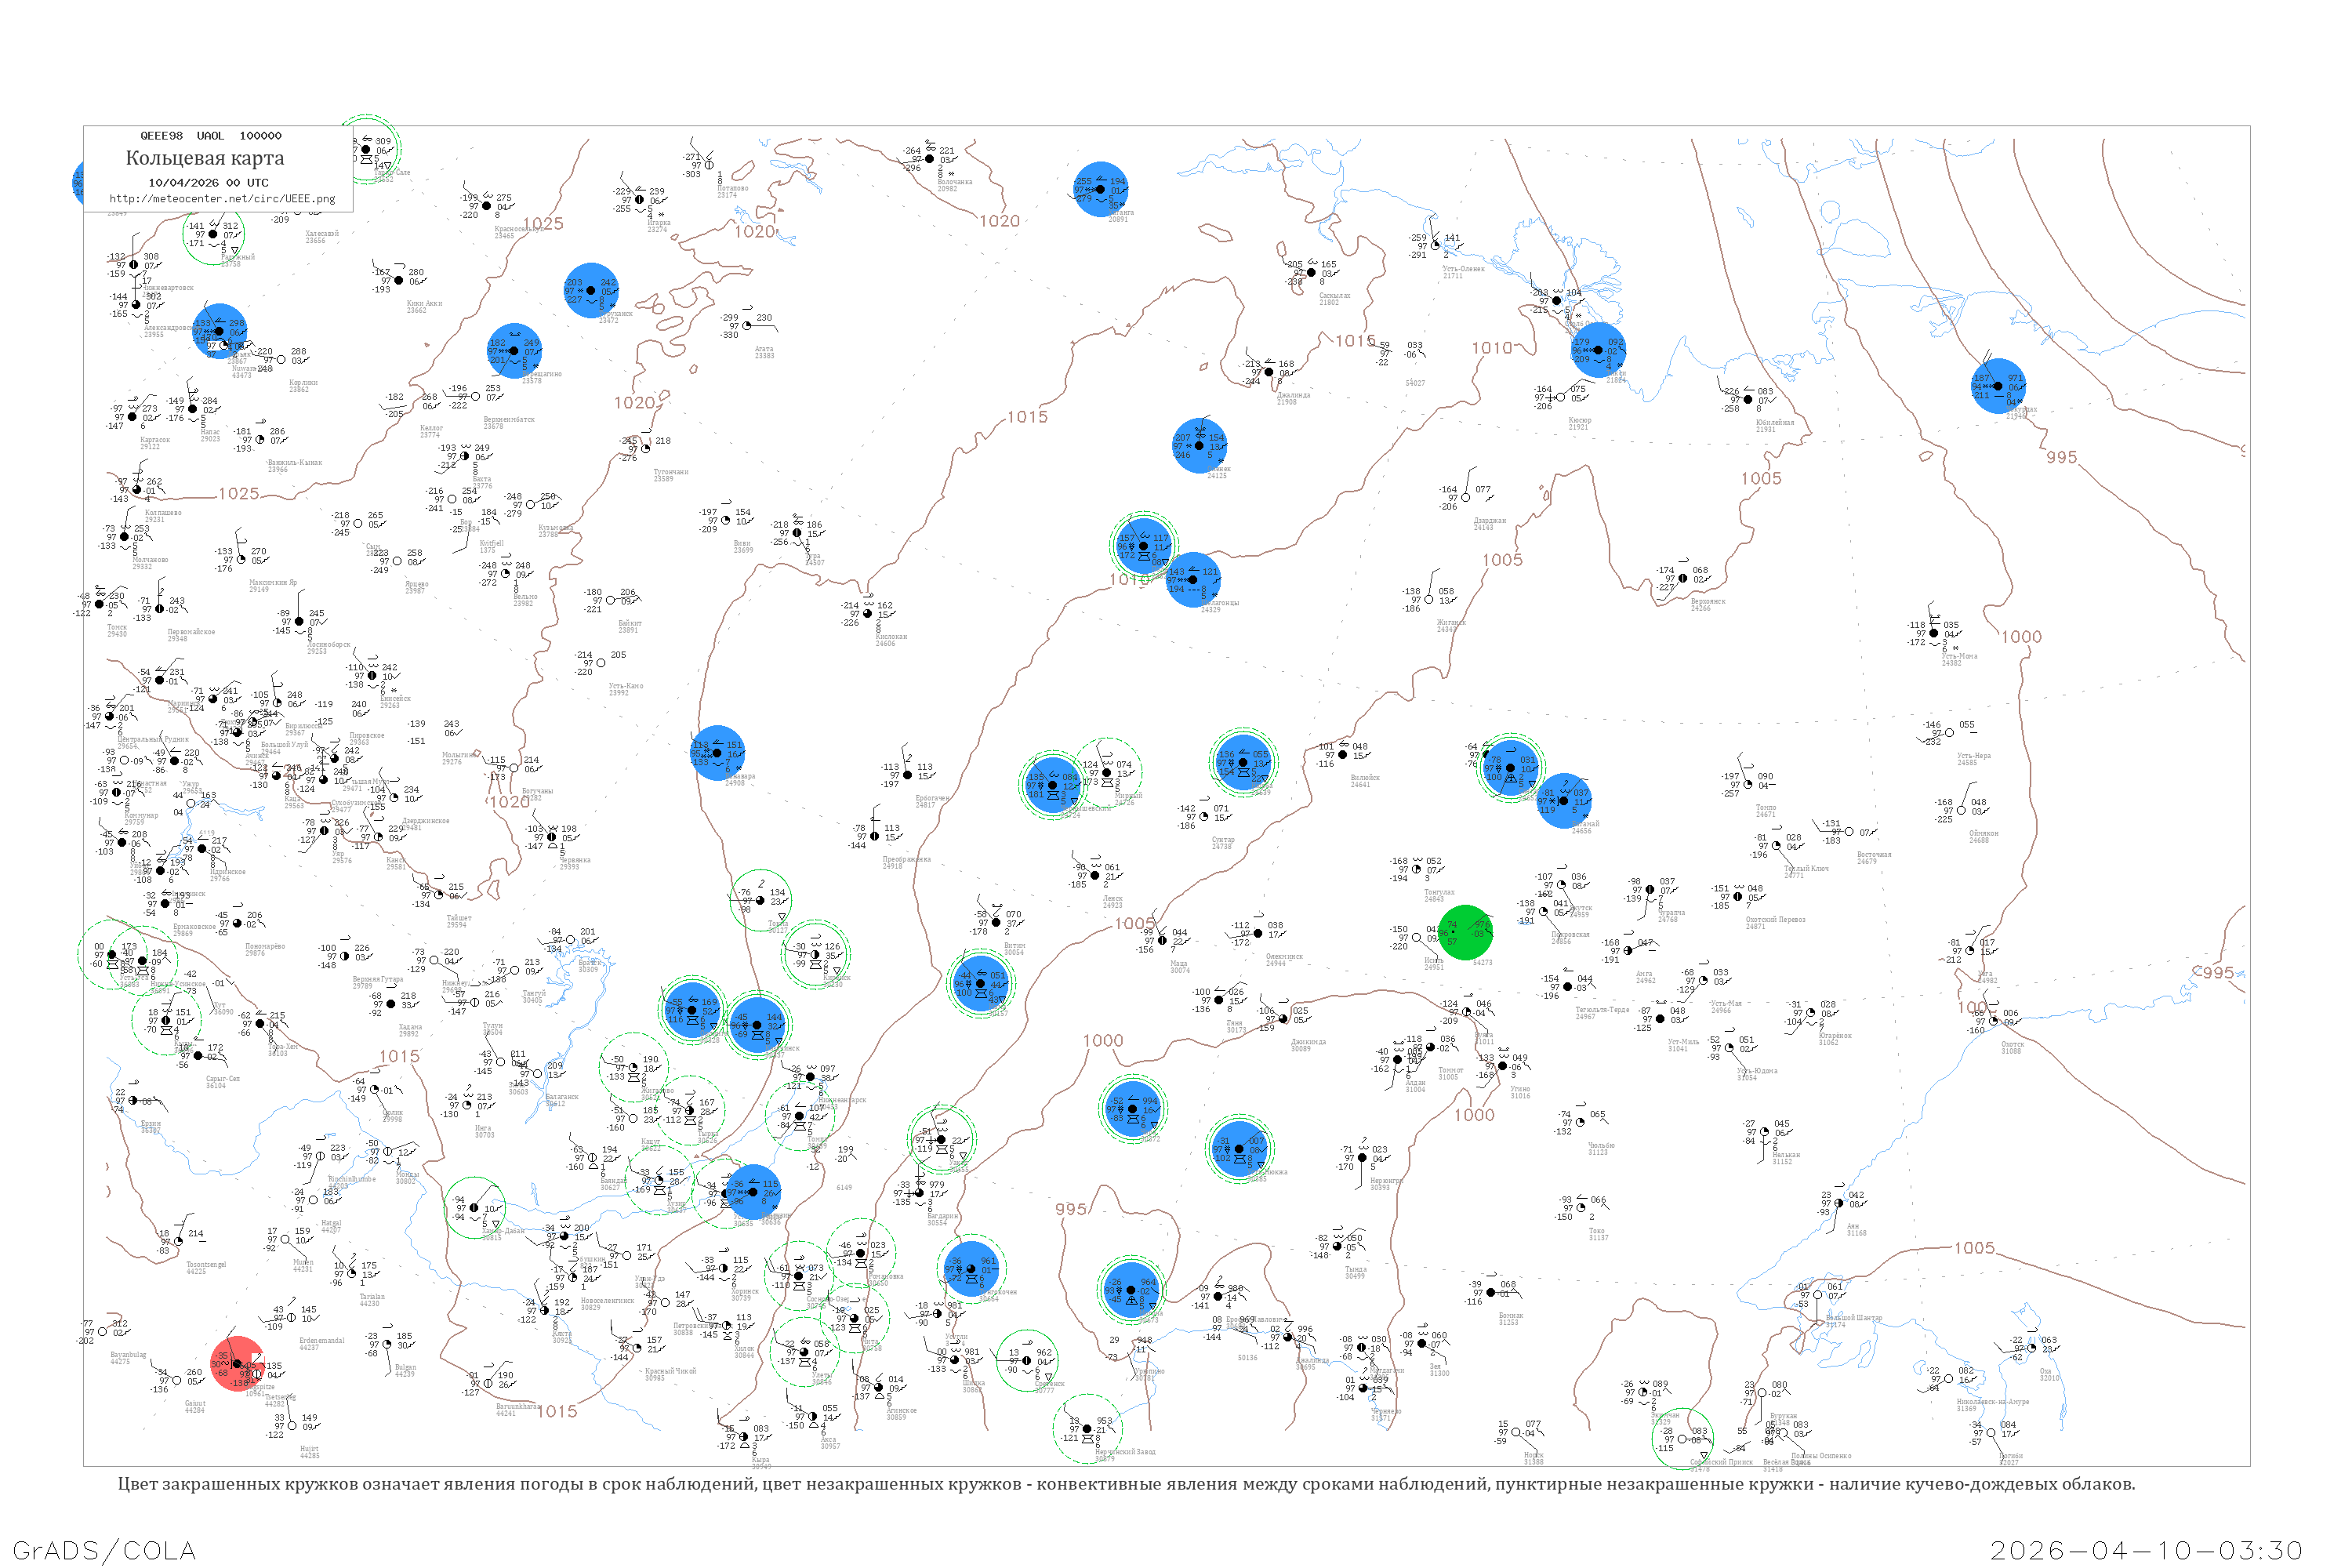This screenshot has width=2352, height=1568.
Task: Click the Кольцевая карта title text
Action: (x=205, y=158)
